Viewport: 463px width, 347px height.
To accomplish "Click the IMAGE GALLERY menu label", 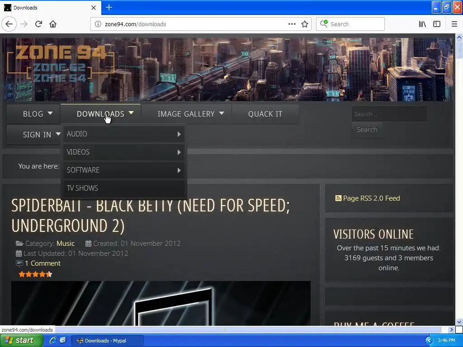I will (x=186, y=114).
